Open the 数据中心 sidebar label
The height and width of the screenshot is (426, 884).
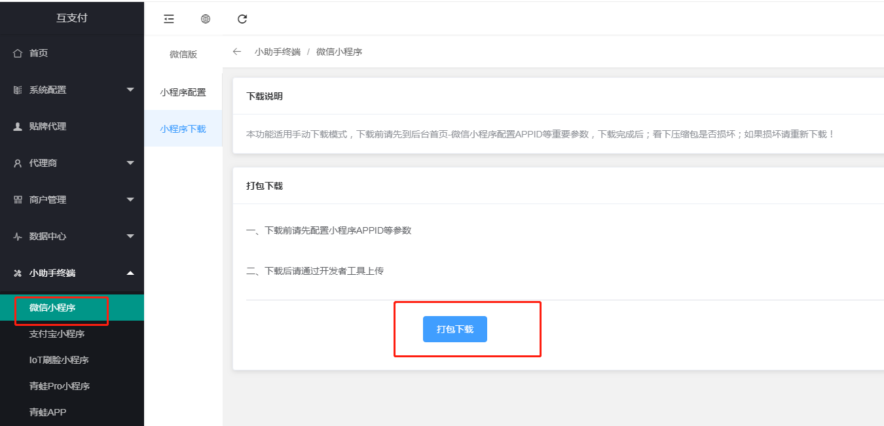pyautogui.click(x=48, y=236)
